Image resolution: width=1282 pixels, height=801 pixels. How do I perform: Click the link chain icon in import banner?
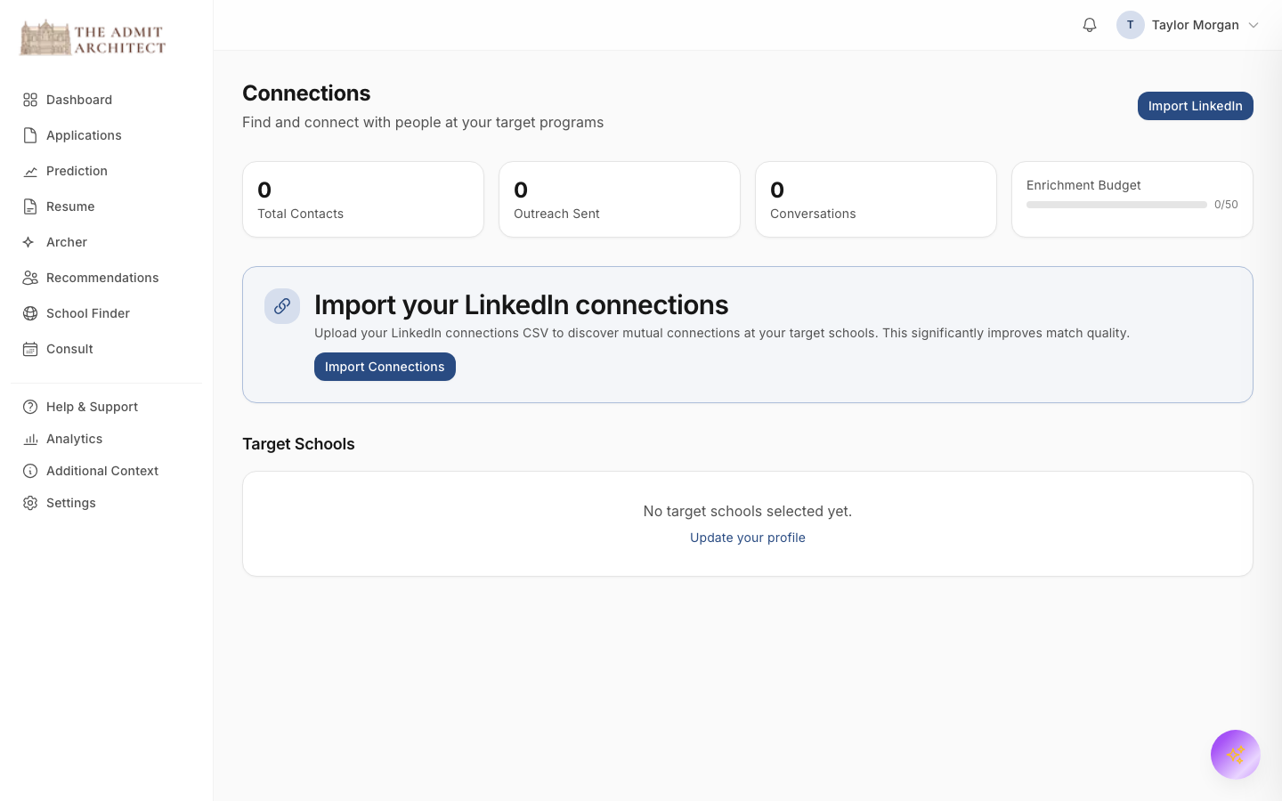point(282,306)
